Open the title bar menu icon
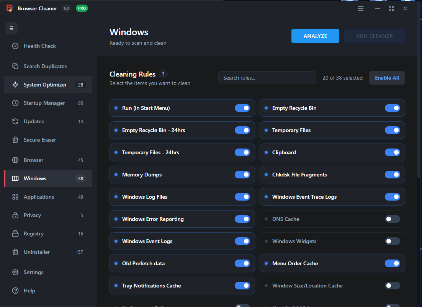 [x=361, y=8]
